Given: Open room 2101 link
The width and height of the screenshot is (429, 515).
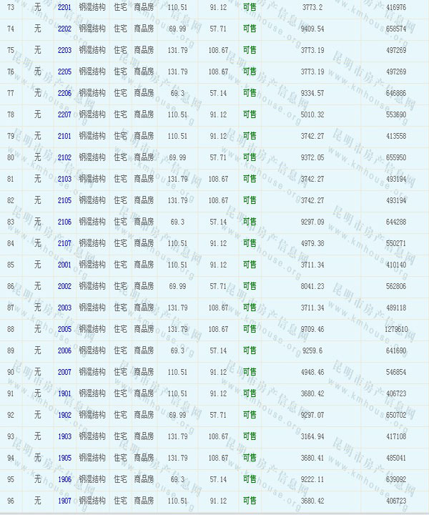Looking at the screenshot, I should (x=64, y=136).
